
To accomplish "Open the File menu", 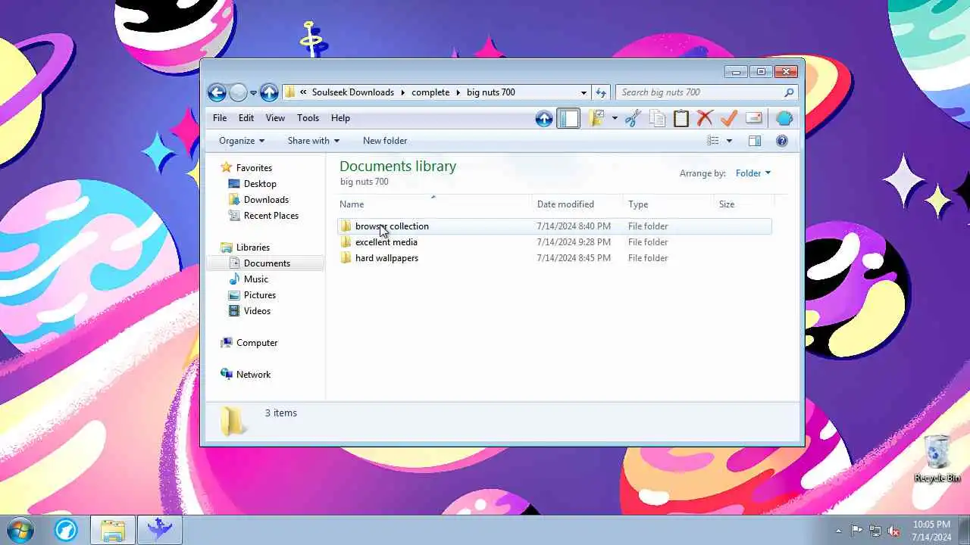I will tap(220, 118).
